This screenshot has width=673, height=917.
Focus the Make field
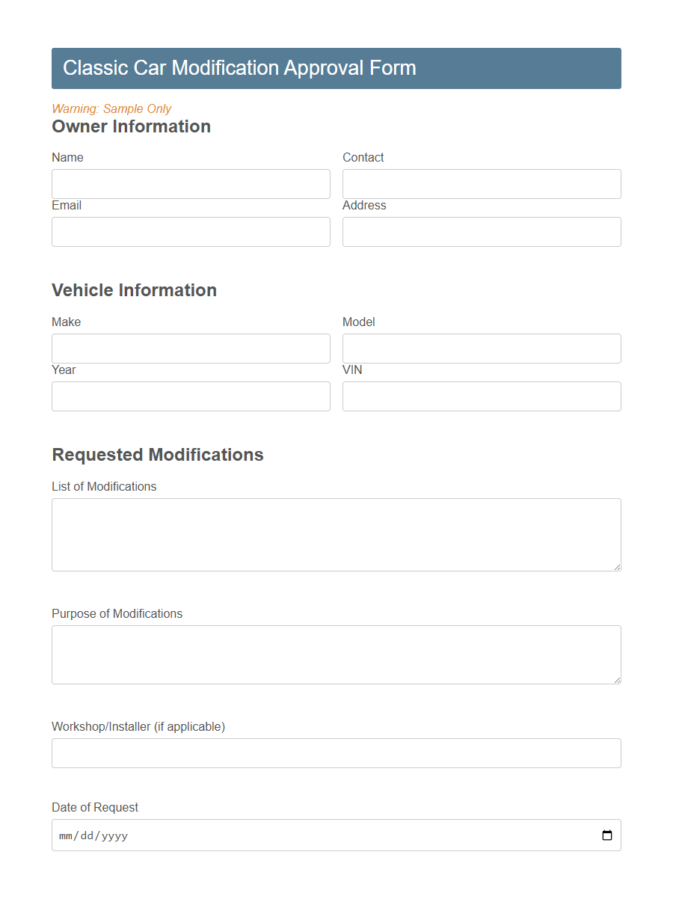tap(191, 349)
